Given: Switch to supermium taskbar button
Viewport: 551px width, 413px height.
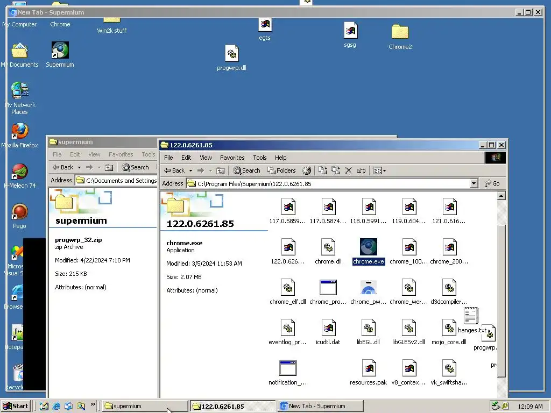Looking at the screenshot, I should 145,406.
